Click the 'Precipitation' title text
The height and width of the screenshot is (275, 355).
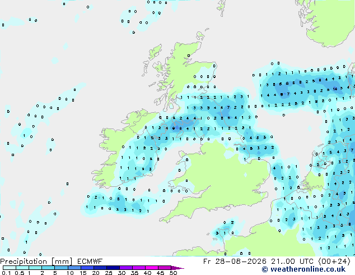24,262
